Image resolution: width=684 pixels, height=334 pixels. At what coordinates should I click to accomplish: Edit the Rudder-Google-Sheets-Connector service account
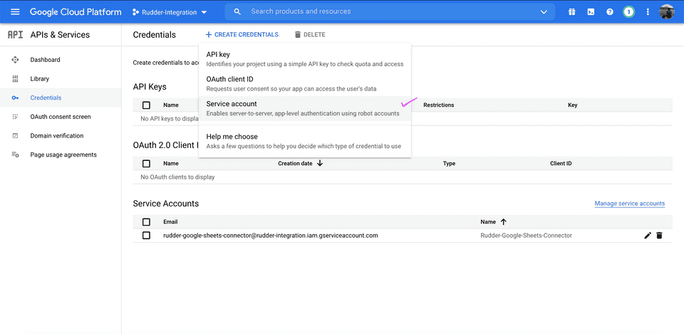[x=648, y=235]
